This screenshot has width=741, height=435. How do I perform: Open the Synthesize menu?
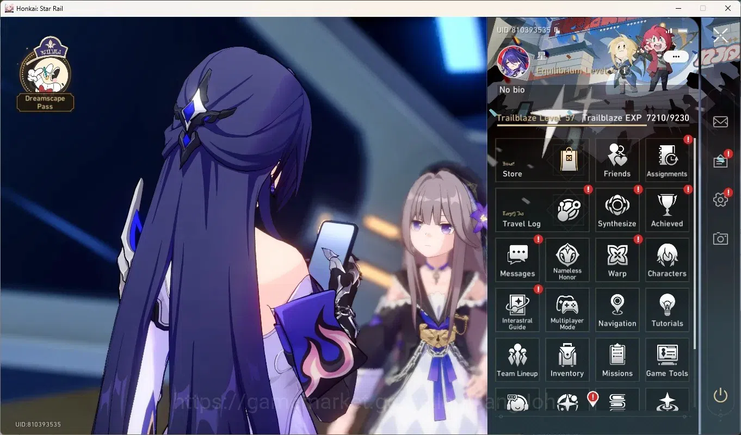[x=617, y=210]
